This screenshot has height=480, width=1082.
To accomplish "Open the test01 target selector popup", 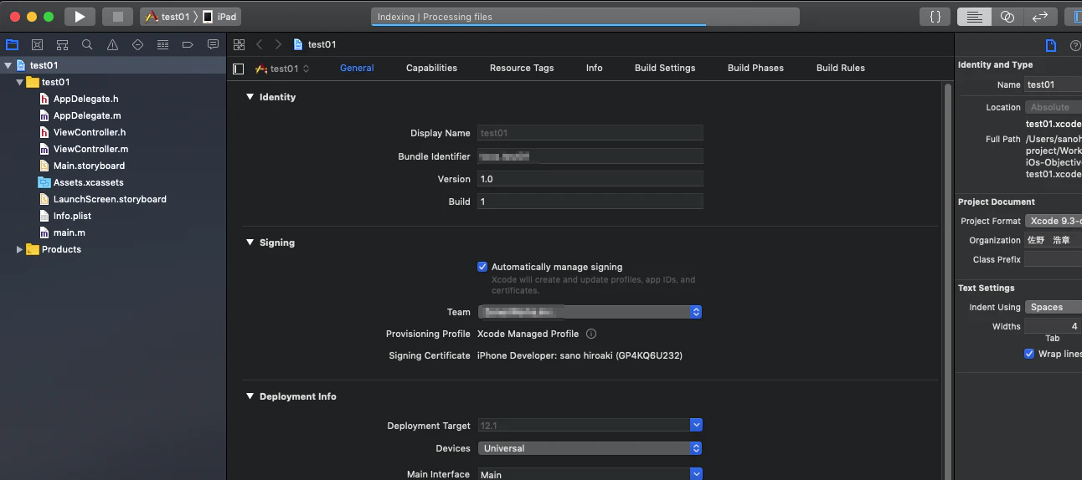I will pyautogui.click(x=283, y=69).
